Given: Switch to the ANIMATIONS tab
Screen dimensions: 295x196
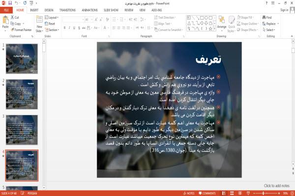Looking at the screenshot, I should point(90,10).
